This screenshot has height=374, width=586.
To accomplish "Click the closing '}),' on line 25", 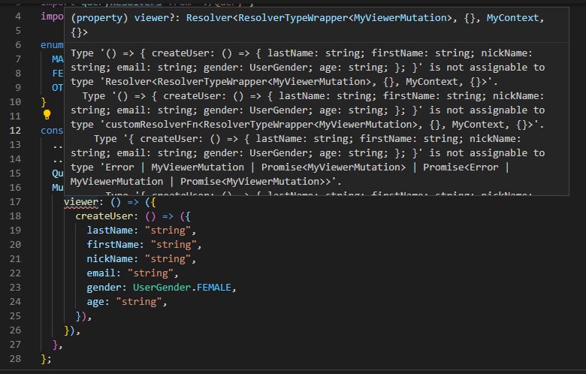I will (x=83, y=316).
